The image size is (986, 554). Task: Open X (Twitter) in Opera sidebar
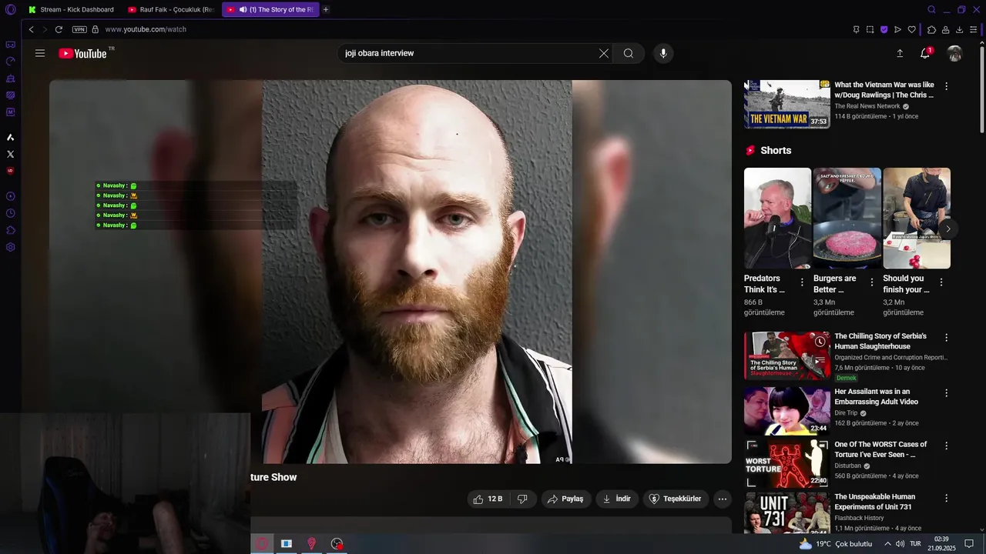pos(10,154)
